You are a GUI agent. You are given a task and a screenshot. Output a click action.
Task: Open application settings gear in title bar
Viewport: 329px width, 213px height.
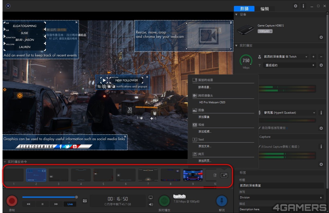[x=296, y=6]
